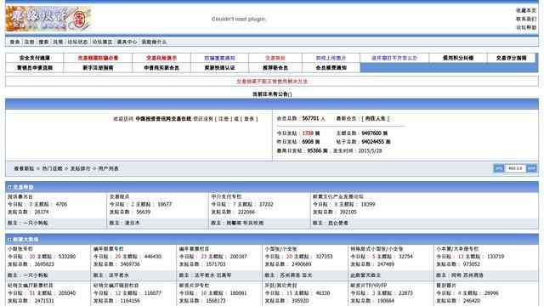Viewport: 544px width, 306px height.
Task: Open 登录 in the top navigation bar
Action: click(14, 42)
